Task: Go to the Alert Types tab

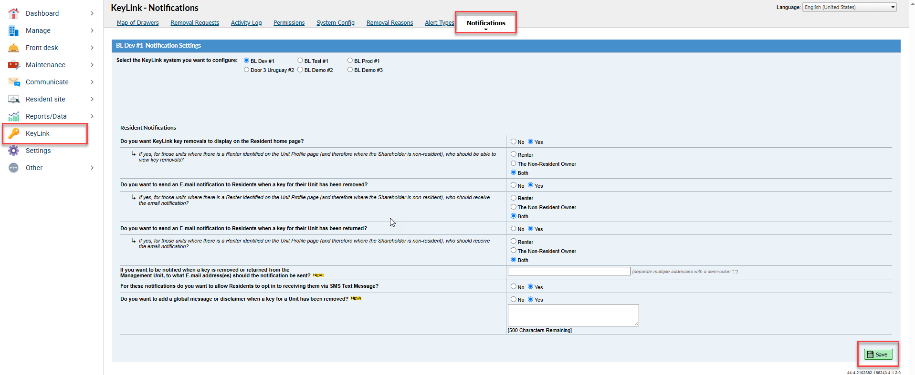Action: pos(440,23)
